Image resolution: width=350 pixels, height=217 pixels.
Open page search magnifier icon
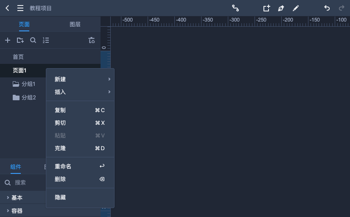tap(33, 40)
